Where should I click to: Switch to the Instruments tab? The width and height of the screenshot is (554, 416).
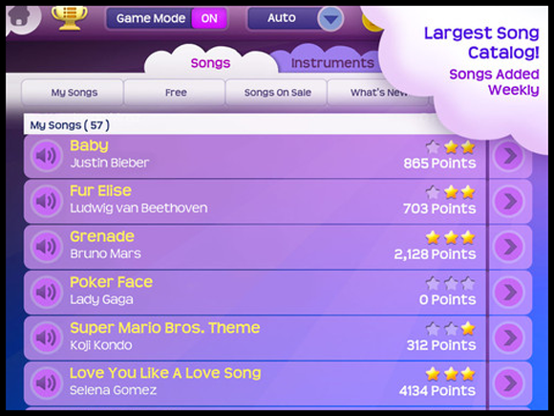coord(332,62)
